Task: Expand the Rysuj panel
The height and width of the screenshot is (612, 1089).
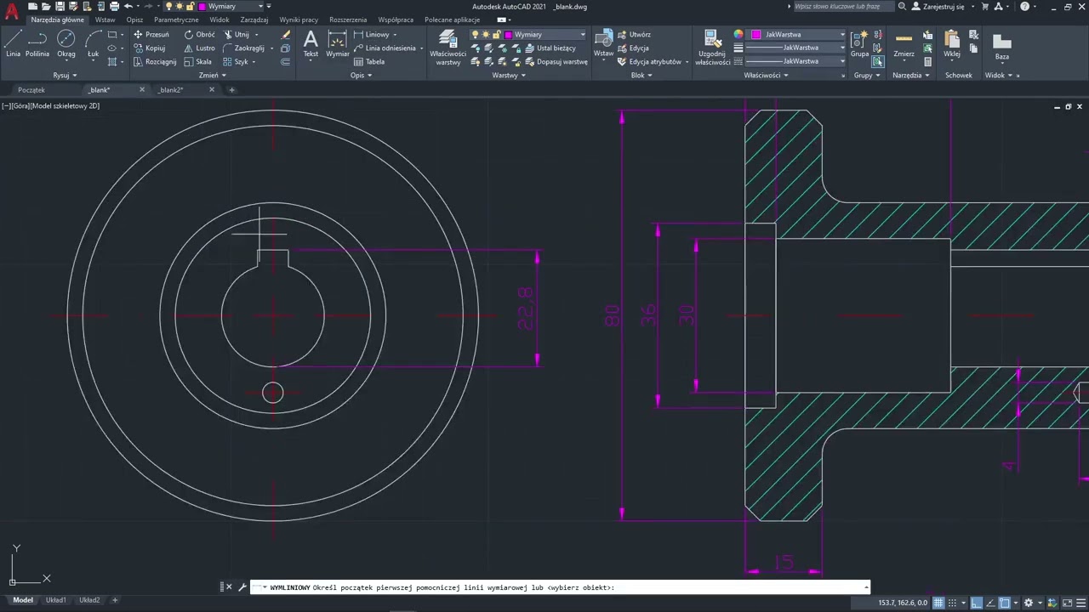Action: point(65,75)
